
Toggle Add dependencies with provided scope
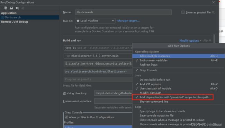(x=178, y=97)
